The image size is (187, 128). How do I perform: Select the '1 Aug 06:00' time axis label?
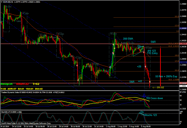tap(111, 126)
